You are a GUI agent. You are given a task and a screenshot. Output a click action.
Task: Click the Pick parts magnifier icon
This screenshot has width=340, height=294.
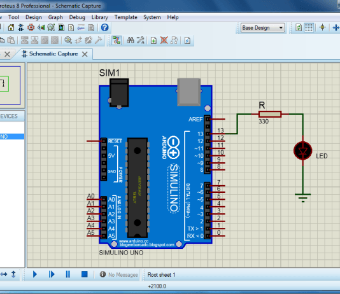click(x=68, y=40)
